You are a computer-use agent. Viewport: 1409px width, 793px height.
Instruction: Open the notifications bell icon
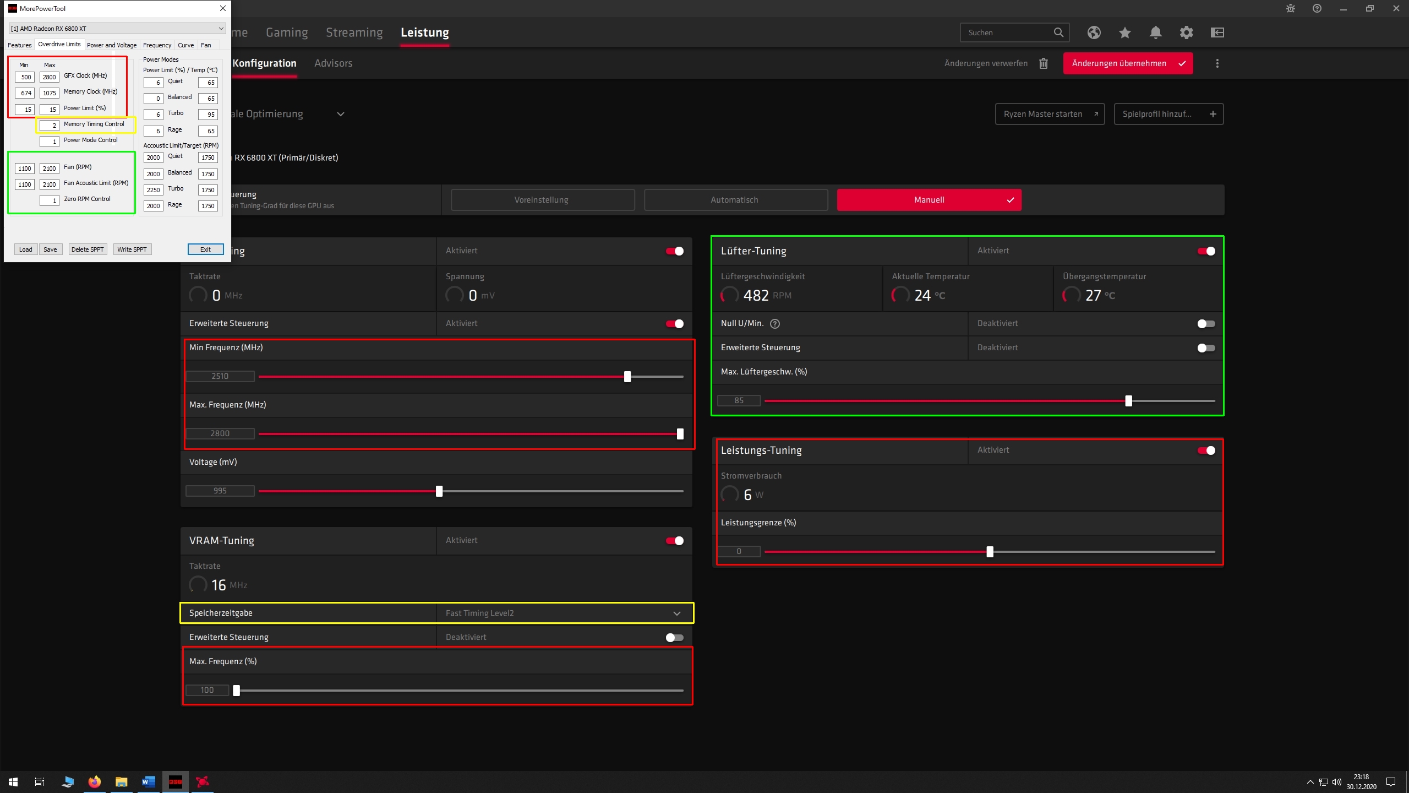(x=1156, y=32)
